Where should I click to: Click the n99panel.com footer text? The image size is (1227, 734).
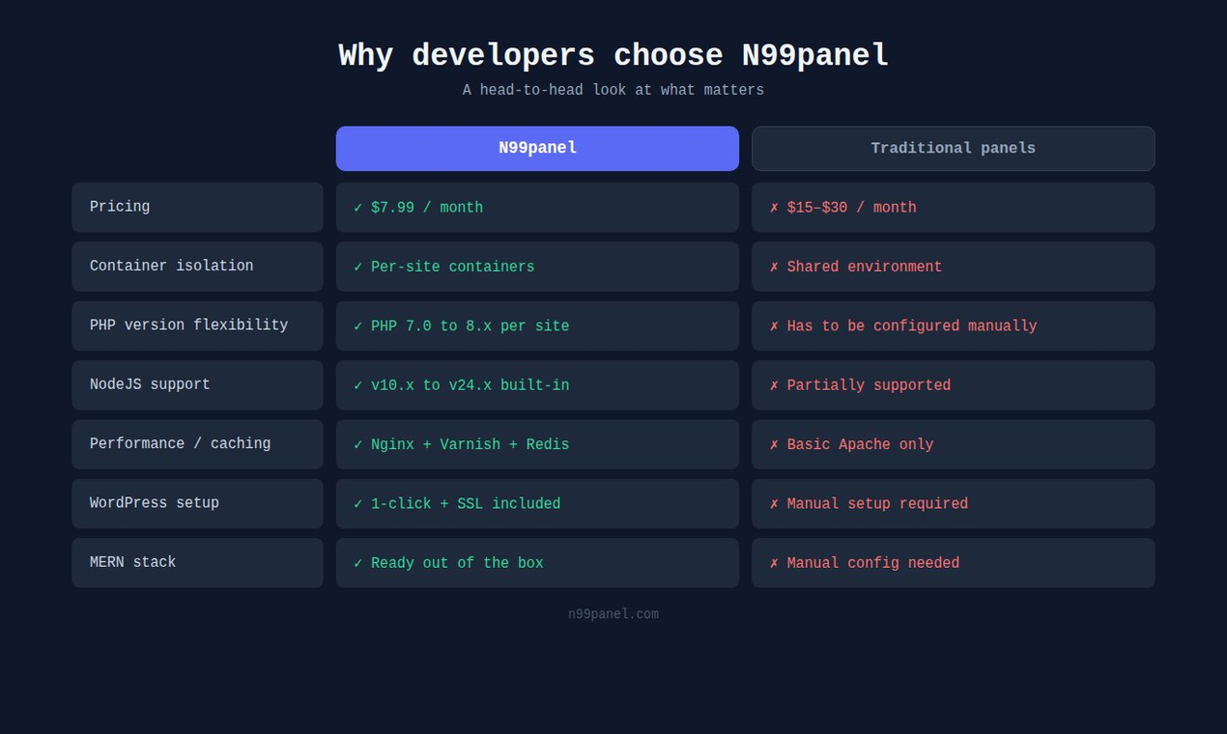point(613,614)
